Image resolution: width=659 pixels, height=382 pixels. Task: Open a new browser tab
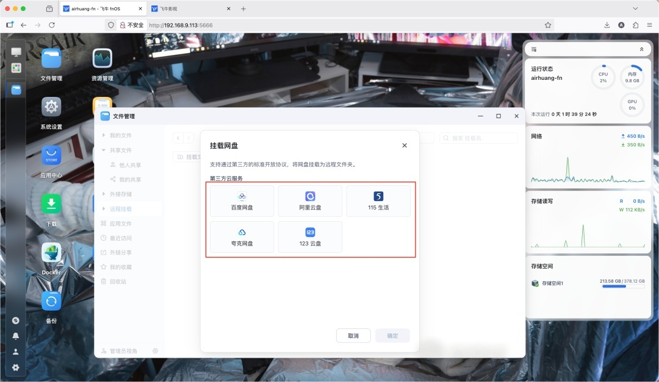[243, 9]
